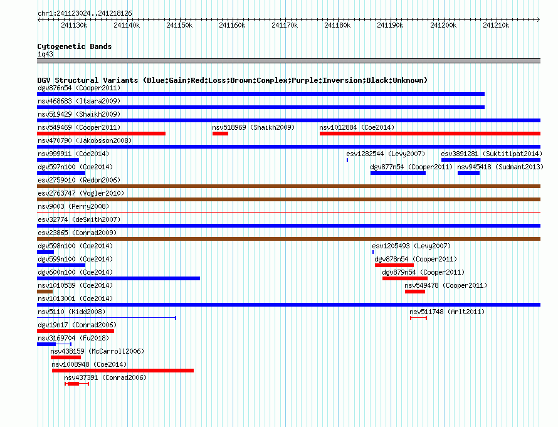Select the esv23865 (Conrad2009) label

point(77,233)
